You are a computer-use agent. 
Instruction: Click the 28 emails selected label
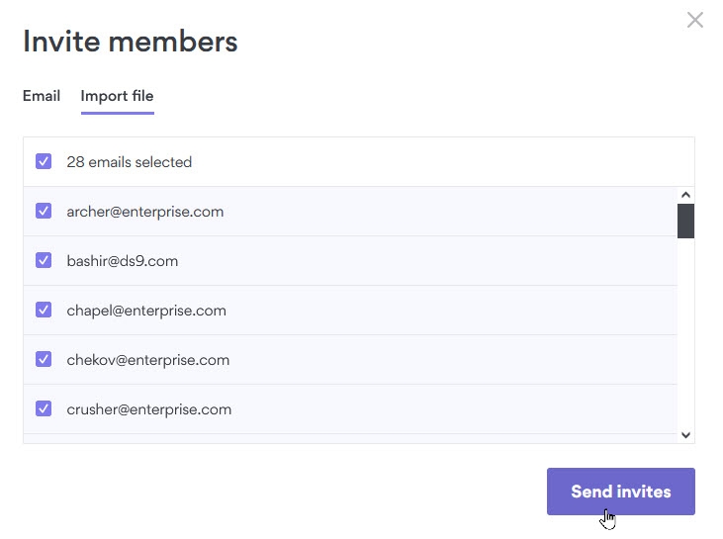click(130, 162)
